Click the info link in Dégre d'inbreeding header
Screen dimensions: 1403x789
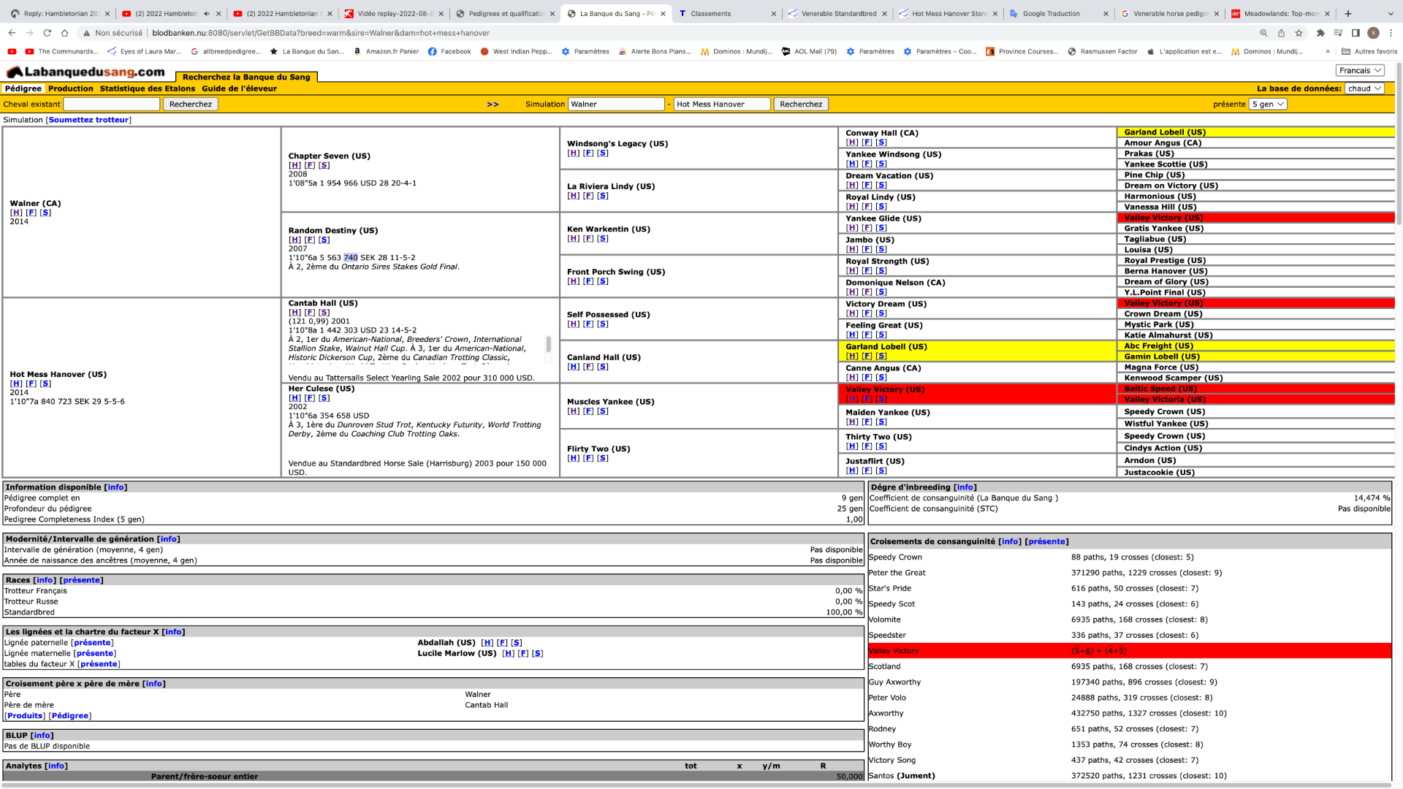tap(965, 487)
